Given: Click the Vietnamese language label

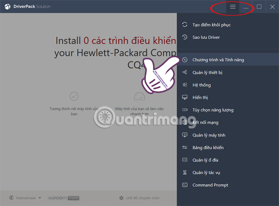Looking at the screenshot, I should (x=26, y=198).
